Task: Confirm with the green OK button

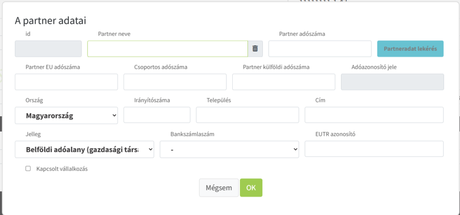Action: [251, 188]
